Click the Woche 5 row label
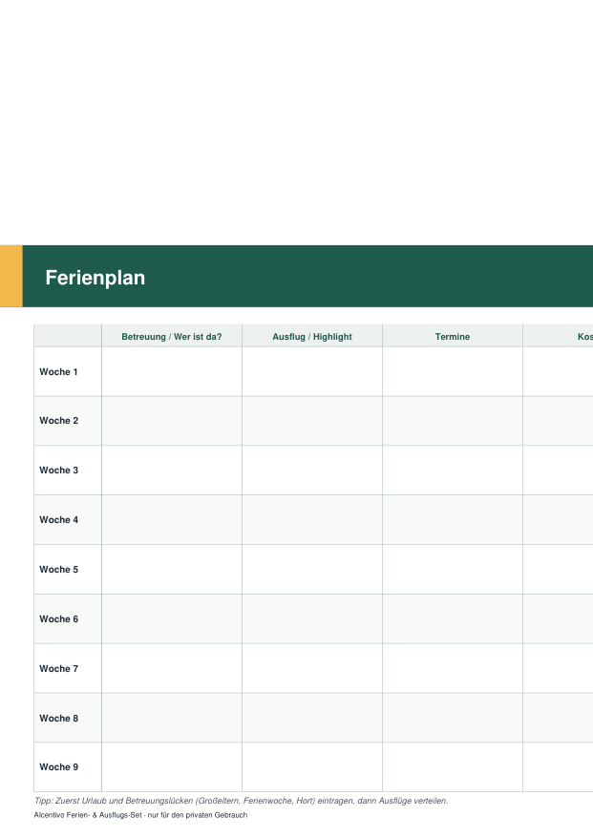 [59, 570]
